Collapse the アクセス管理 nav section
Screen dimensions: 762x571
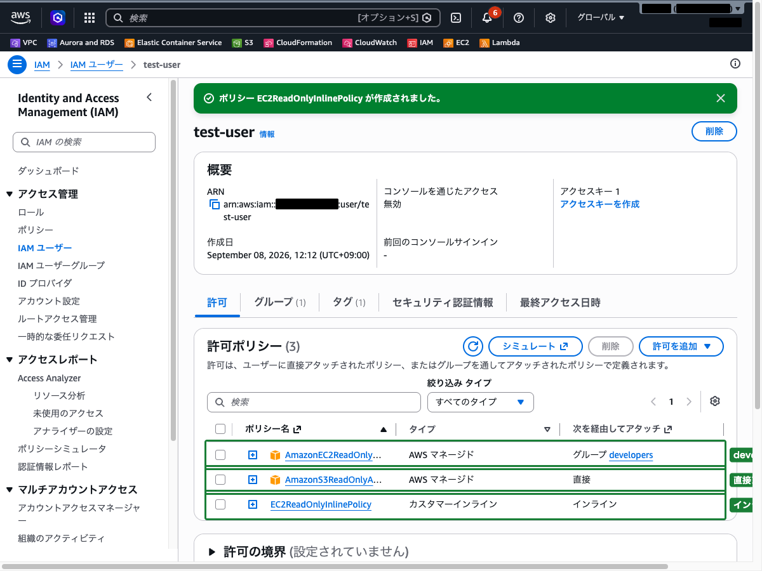pos(10,194)
